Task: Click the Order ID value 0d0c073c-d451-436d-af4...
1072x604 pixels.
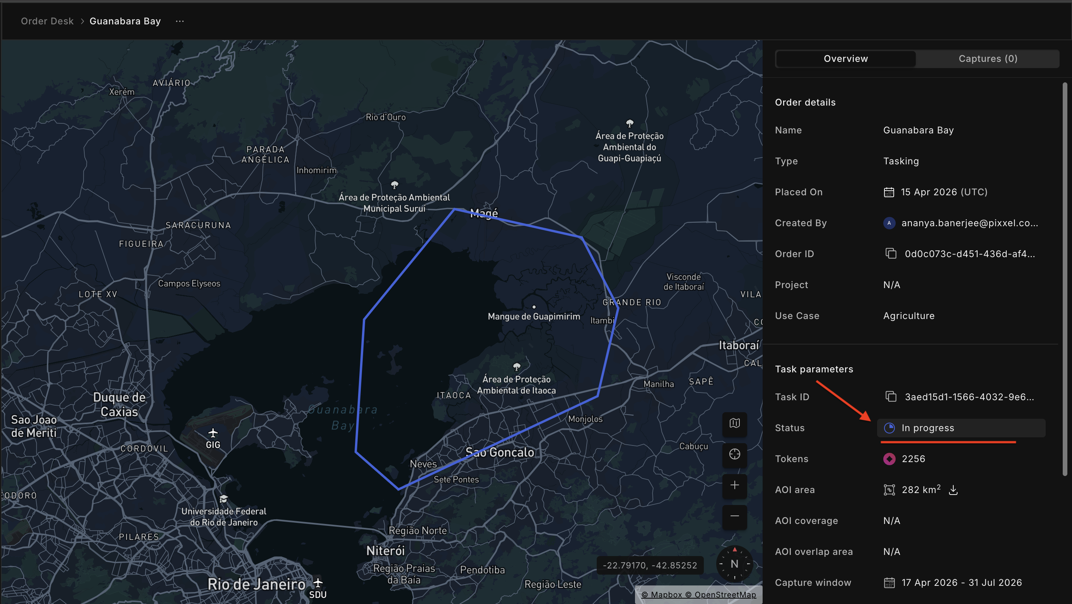Action: click(970, 254)
